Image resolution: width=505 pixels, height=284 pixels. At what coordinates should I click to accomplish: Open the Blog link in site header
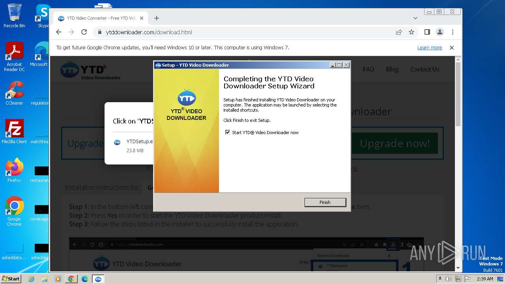click(392, 69)
